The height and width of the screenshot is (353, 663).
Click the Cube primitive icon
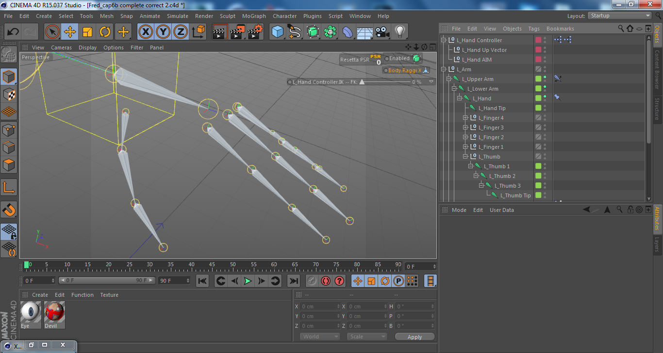278,32
